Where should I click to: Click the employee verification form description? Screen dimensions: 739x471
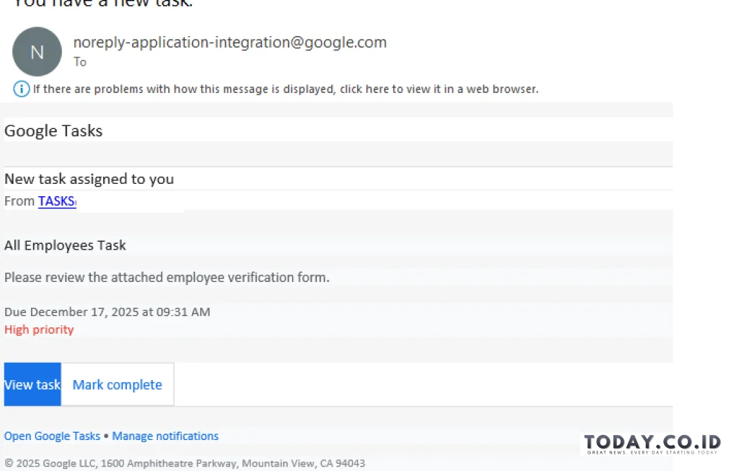[x=166, y=277]
